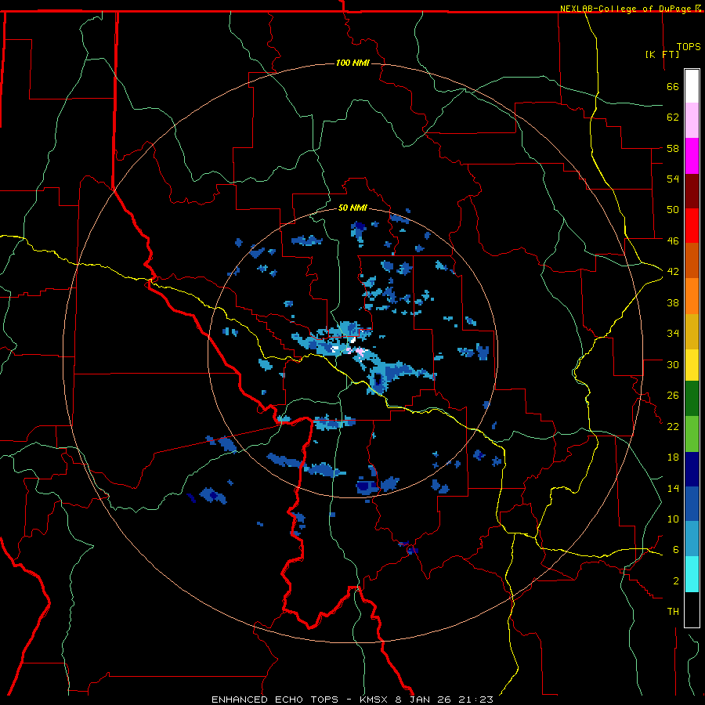
Task: Click the black TH threshold swatch
Action: tap(692, 609)
